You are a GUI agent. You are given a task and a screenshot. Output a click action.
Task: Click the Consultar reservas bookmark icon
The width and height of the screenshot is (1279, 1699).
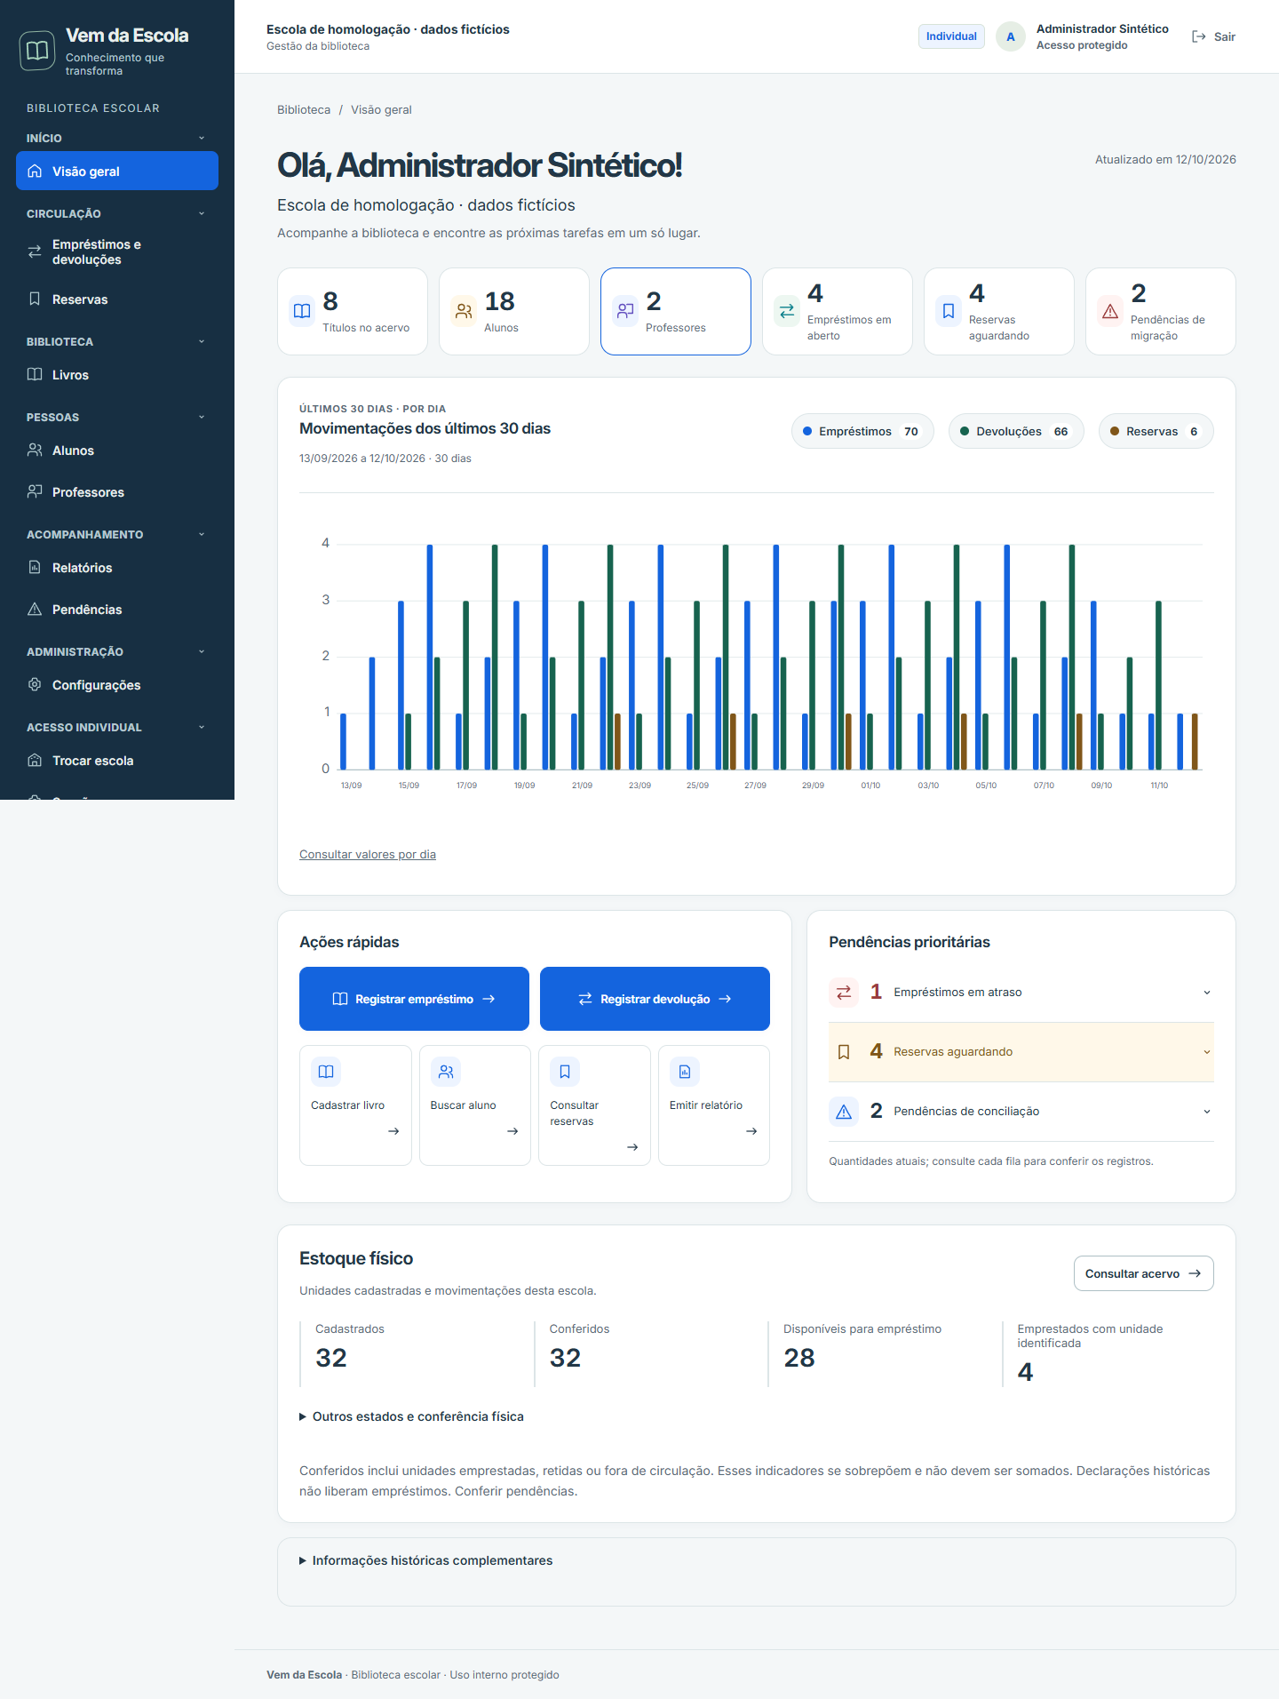point(565,1072)
